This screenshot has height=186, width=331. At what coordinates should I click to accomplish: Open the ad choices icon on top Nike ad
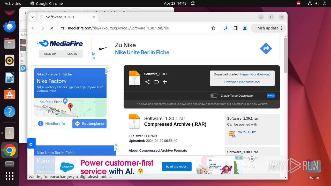pos(94,54)
